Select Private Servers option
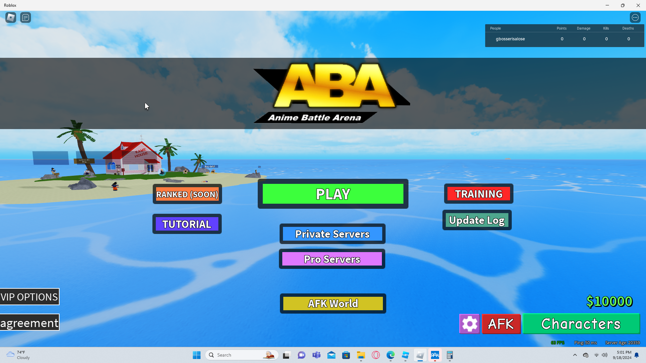 click(x=332, y=234)
